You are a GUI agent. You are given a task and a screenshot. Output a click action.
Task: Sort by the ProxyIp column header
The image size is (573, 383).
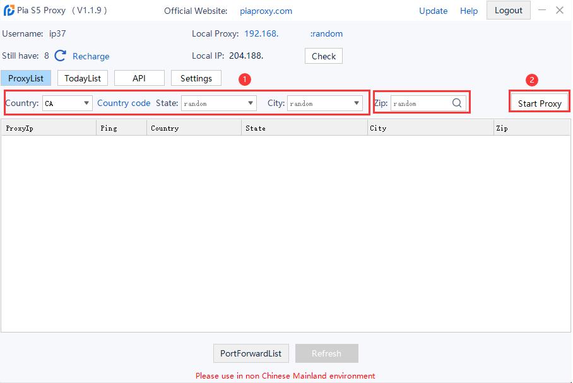[x=49, y=128]
